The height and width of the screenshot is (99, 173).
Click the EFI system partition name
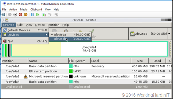pyautogui.click(x=43, y=71)
